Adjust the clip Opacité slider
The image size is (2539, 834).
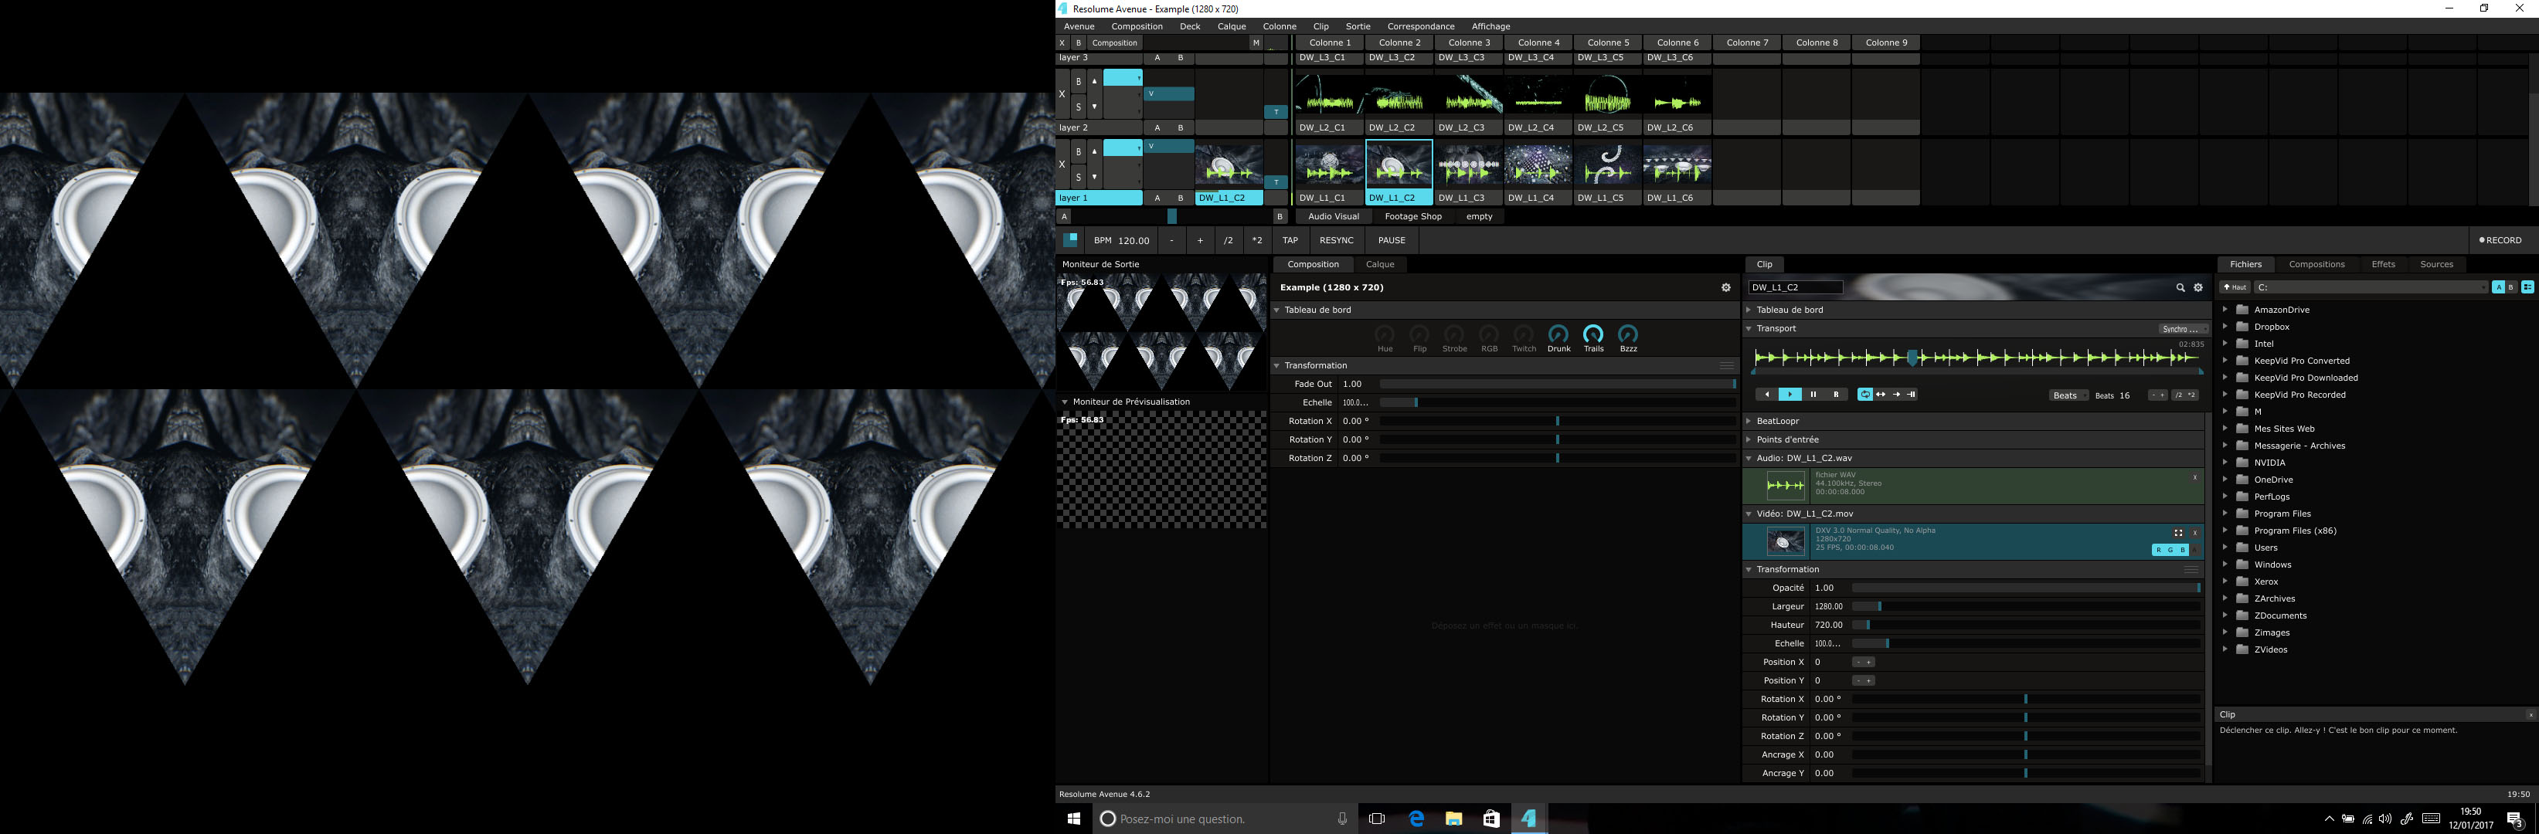pos(2025,588)
